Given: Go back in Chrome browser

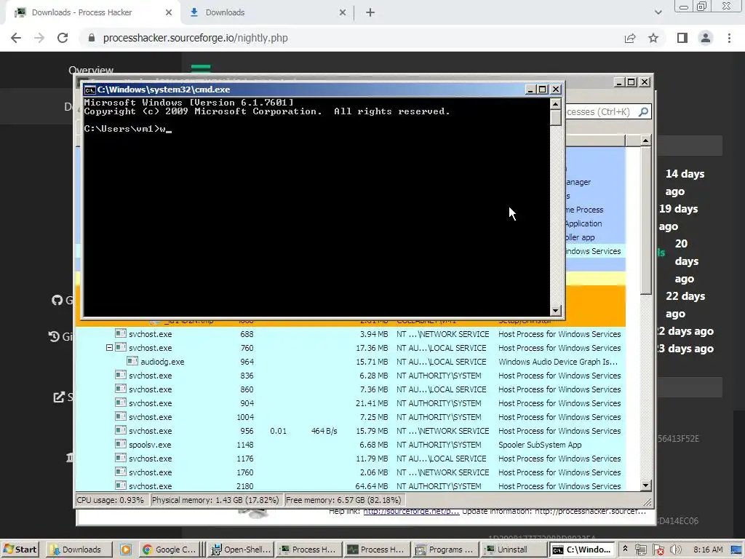Looking at the screenshot, I should pos(16,38).
